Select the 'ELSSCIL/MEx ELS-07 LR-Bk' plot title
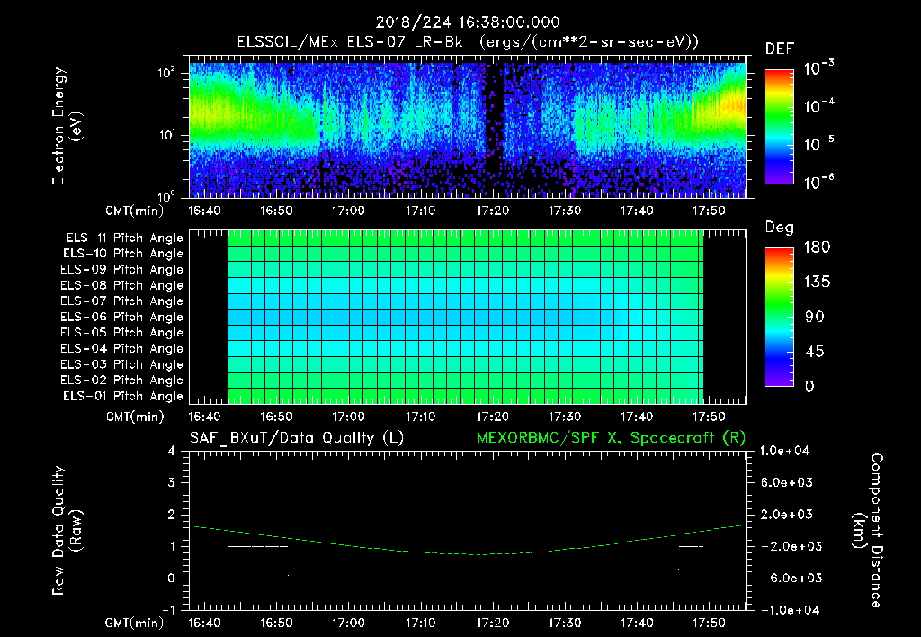This screenshot has height=637, width=921. click(x=350, y=42)
